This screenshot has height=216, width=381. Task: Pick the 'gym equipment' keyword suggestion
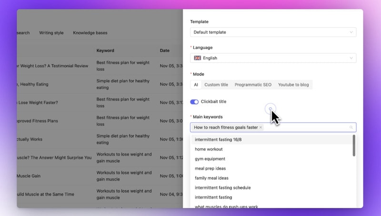click(210, 159)
